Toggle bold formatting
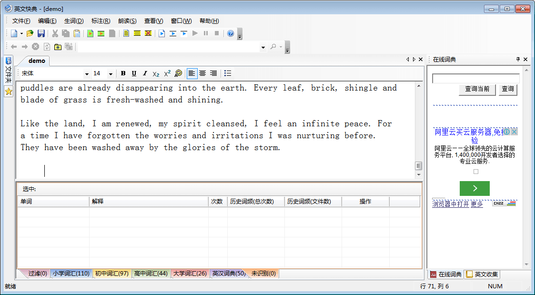Image resolution: width=535 pixels, height=295 pixels. coord(123,73)
